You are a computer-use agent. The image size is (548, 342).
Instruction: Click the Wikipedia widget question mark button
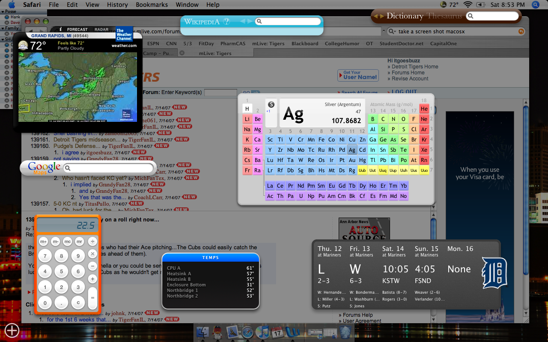point(226,21)
